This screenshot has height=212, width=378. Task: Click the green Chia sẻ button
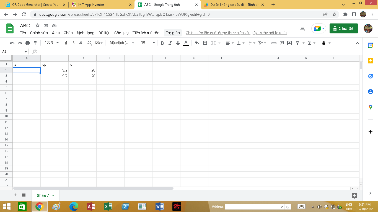pyautogui.click(x=344, y=28)
